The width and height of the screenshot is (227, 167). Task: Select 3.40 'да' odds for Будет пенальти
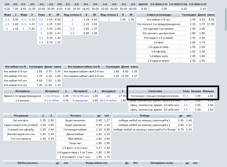pyautogui.click(x=99, y=120)
